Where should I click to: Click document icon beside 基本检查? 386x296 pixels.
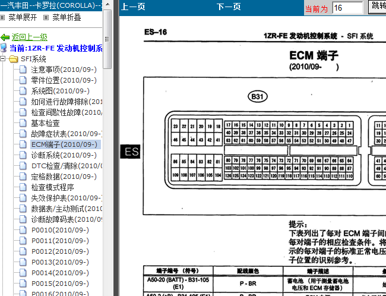point(23,123)
